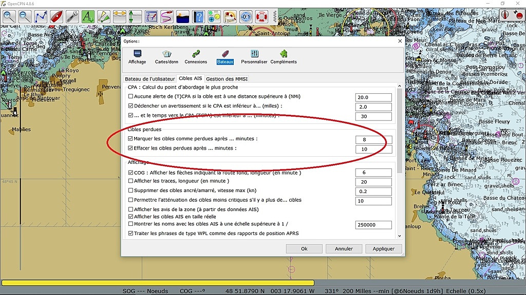Click the lost-target 8 minutes field

point(373,139)
